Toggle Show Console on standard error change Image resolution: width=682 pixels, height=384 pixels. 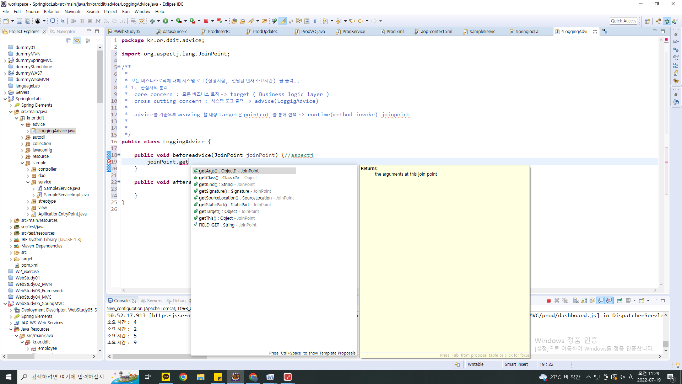[x=609, y=301]
